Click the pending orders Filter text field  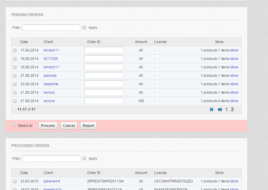click(51, 28)
